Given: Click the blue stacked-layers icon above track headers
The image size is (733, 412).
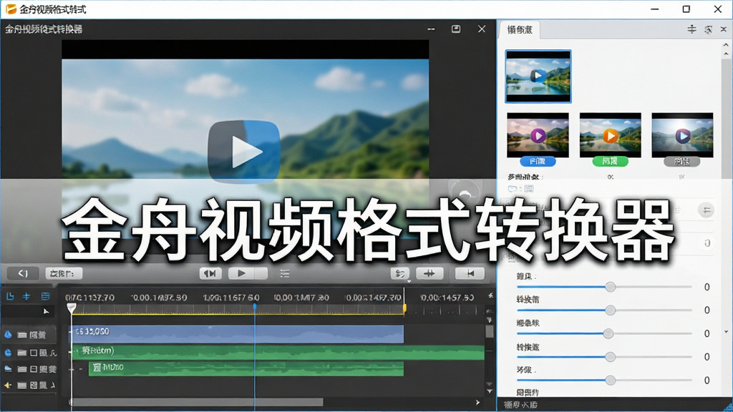Looking at the screenshot, I should click(45, 297).
